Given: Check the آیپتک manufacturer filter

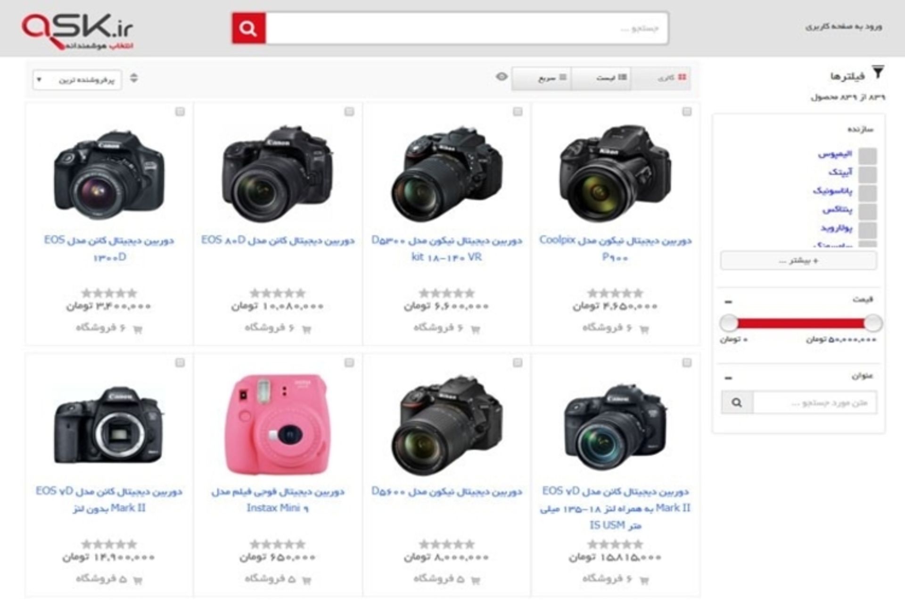Looking at the screenshot, I should click(x=867, y=174).
